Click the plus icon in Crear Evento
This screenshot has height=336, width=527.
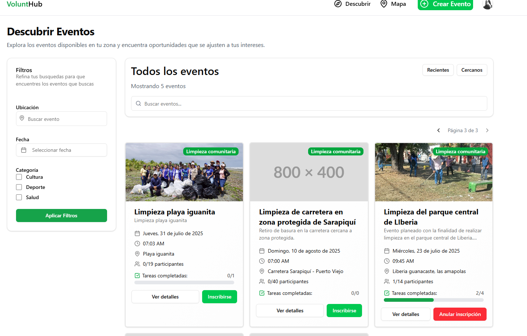tap(424, 4)
